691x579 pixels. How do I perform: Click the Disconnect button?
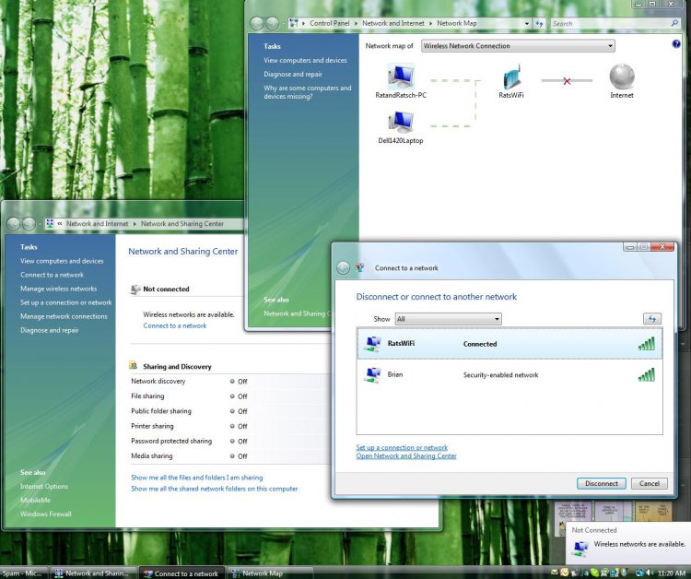pyautogui.click(x=601, y=484)
